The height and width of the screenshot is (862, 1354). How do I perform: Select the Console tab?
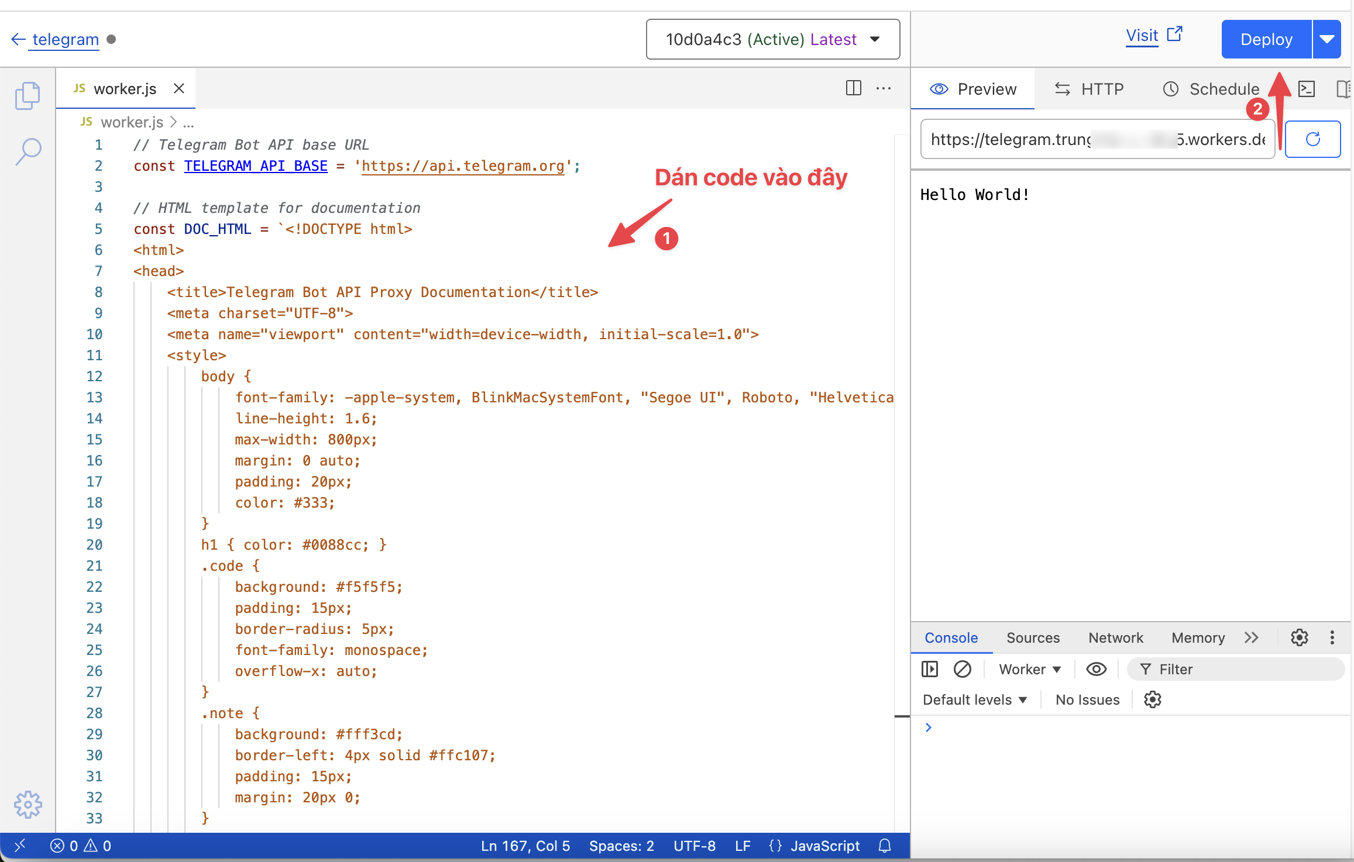951,637
